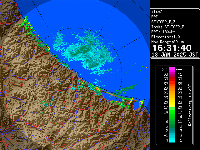The width and height of the screenshot is (200, 150).
Task: Click the 16:31:40 timestamp
Action: click(172, 48)
